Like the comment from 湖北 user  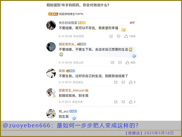pos(131,82)
